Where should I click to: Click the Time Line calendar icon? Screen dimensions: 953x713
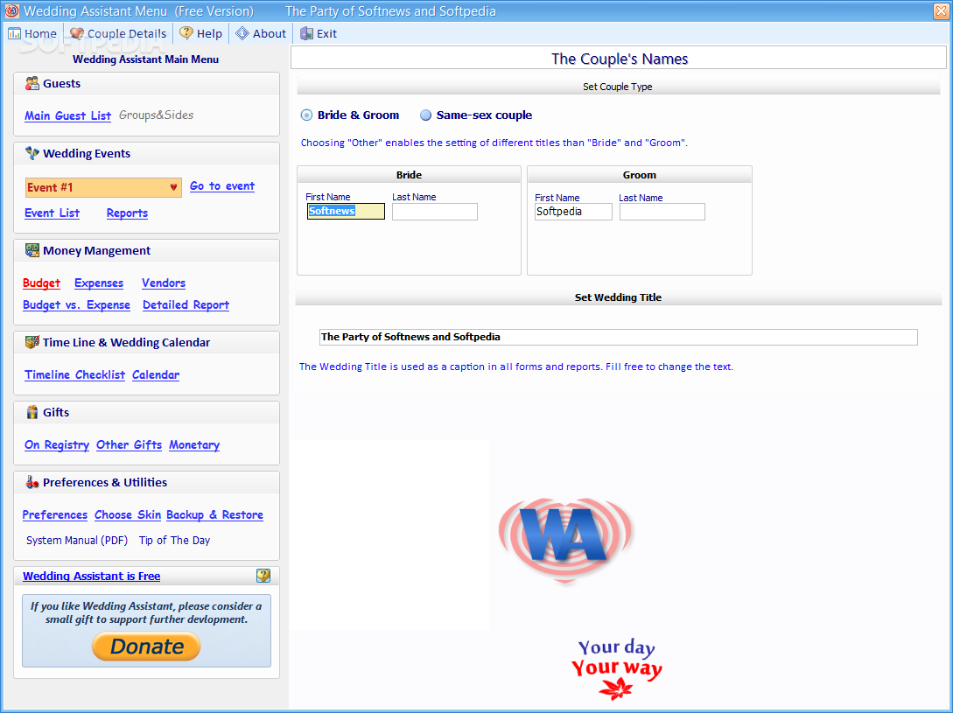(32, 342)
